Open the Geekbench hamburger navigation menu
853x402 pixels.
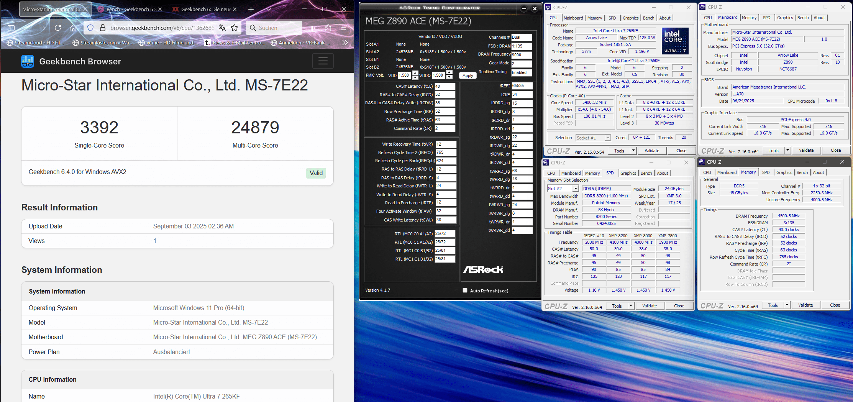click(x=323, y=61)
